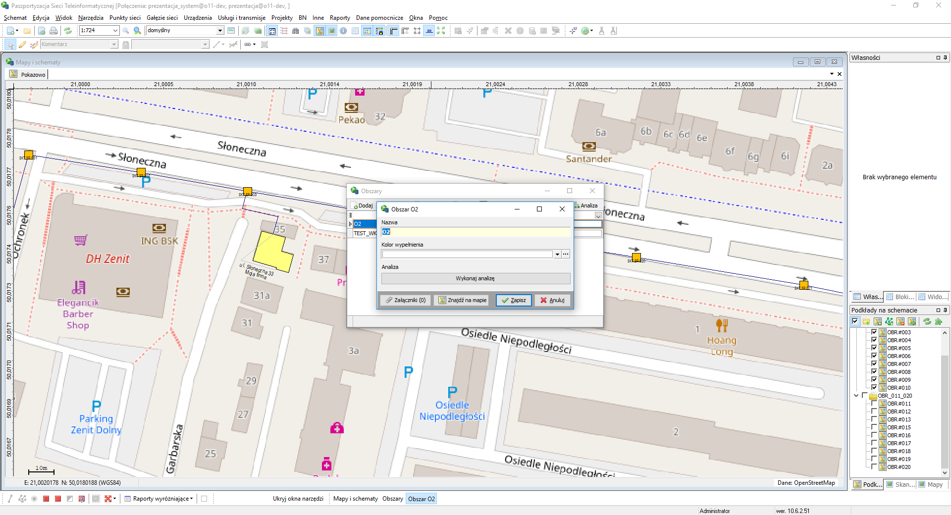
Task: Click the Zapisz button
Action: pyautogui.click(x=514, y=300)
